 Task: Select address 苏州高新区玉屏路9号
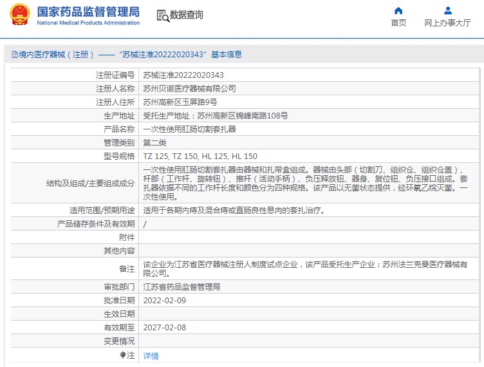(x=180, y=102)
